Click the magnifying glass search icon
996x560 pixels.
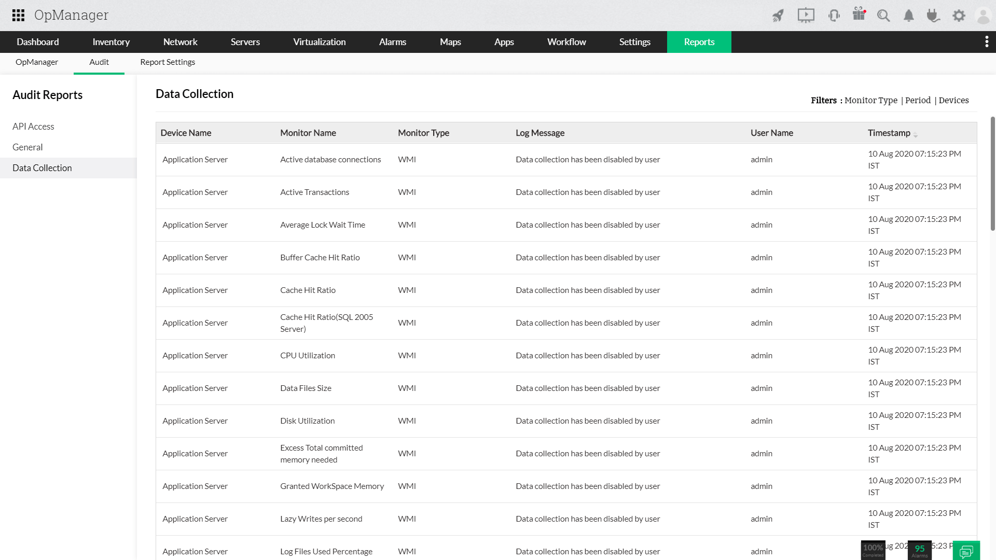click(883, 16)
